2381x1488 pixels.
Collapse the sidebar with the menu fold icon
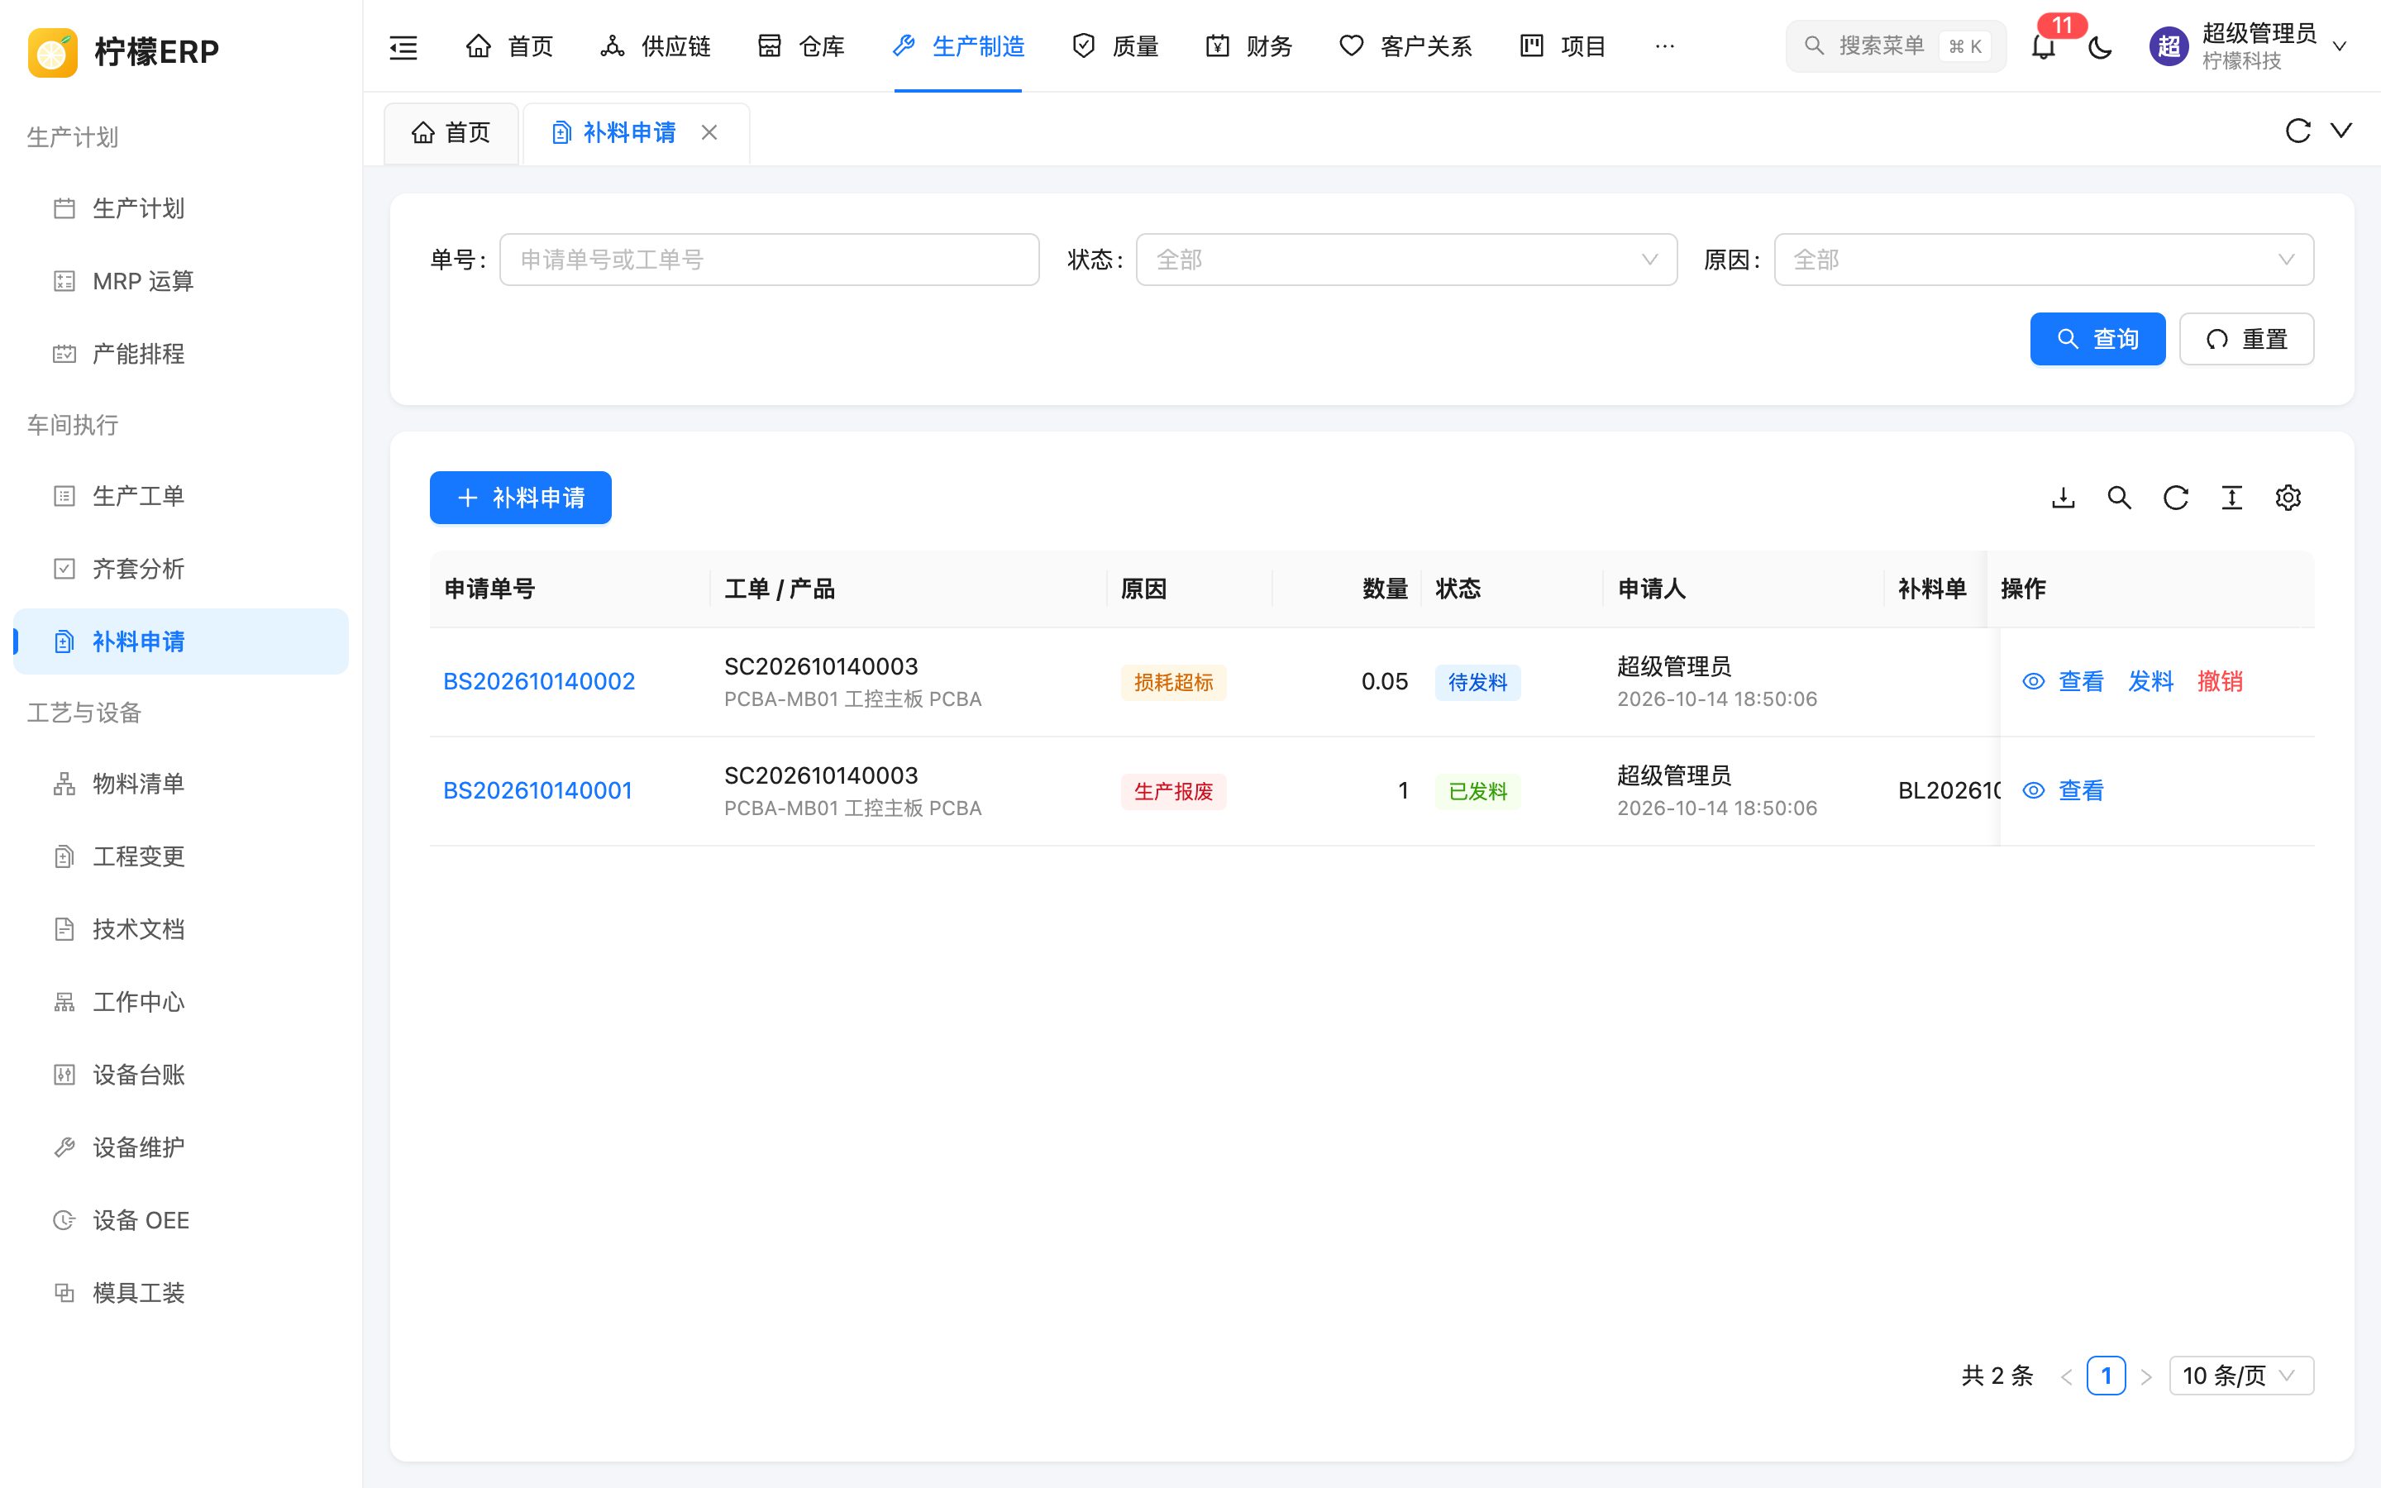pyautogui.click(x=403, y=46)
